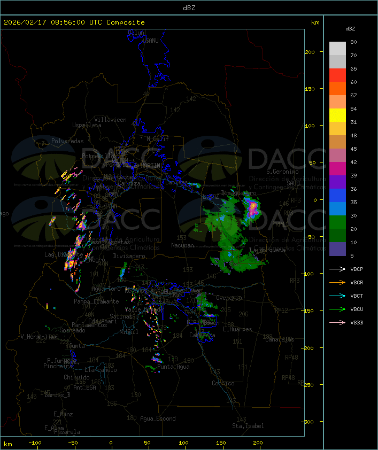Screen dimensions: 378x450
Task: Click the Divisadero place label
Action: tap(129, 255)
